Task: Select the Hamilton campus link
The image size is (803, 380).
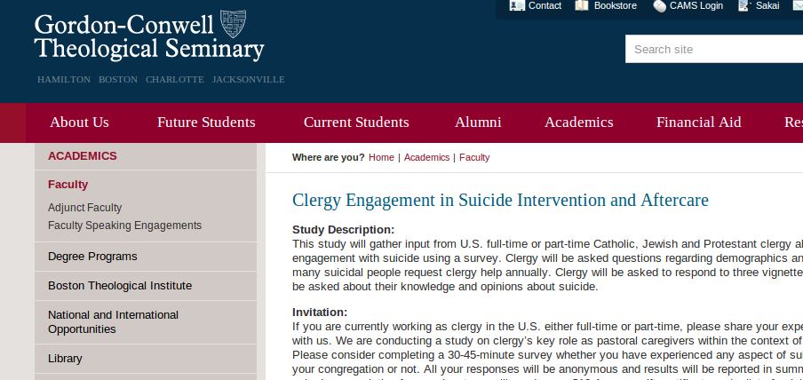Action: (64, 79)
